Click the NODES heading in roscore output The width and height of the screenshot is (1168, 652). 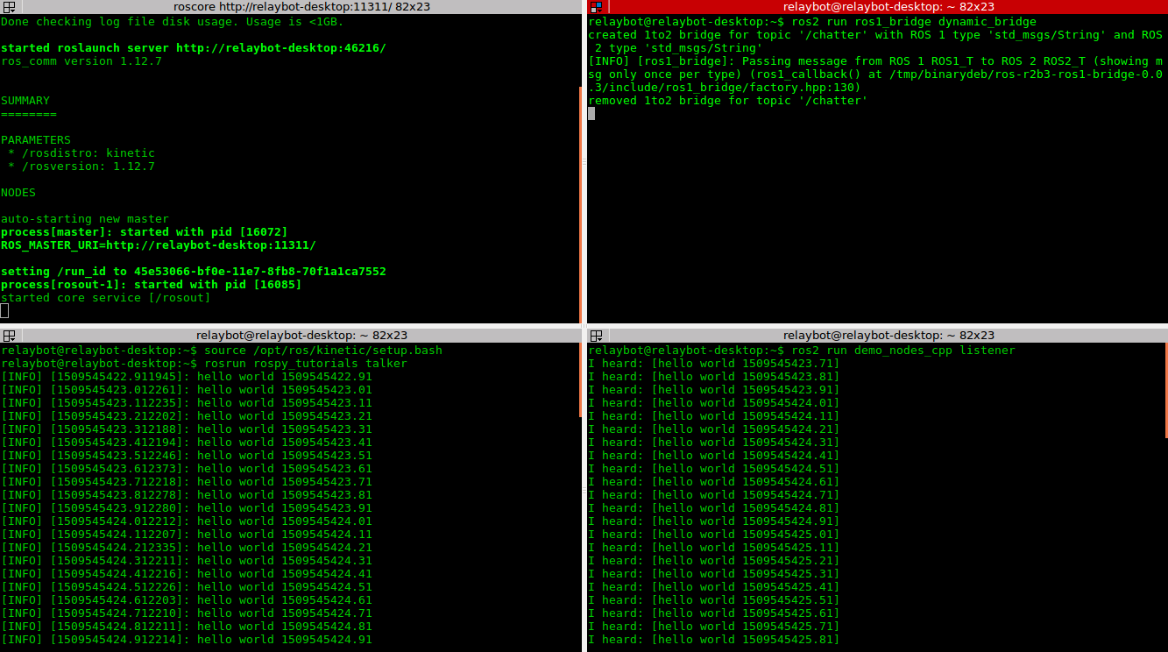click(18, 193)
